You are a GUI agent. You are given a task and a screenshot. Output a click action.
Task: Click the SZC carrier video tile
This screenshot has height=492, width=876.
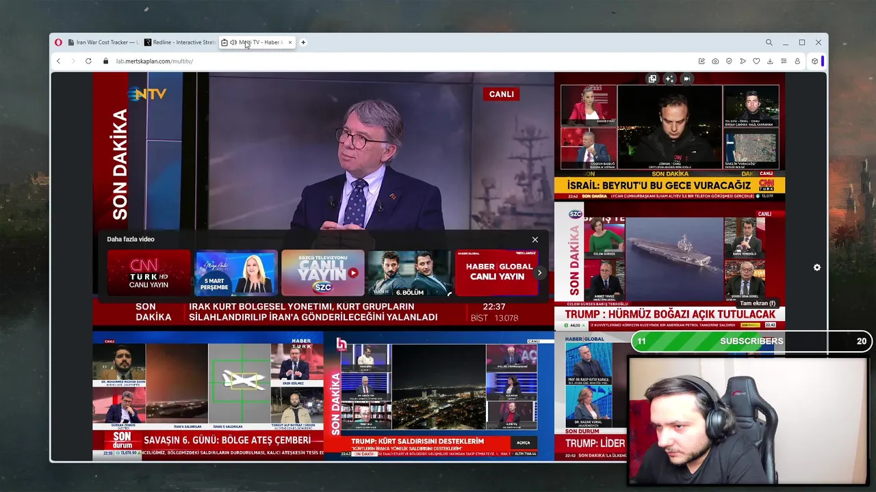669,265
